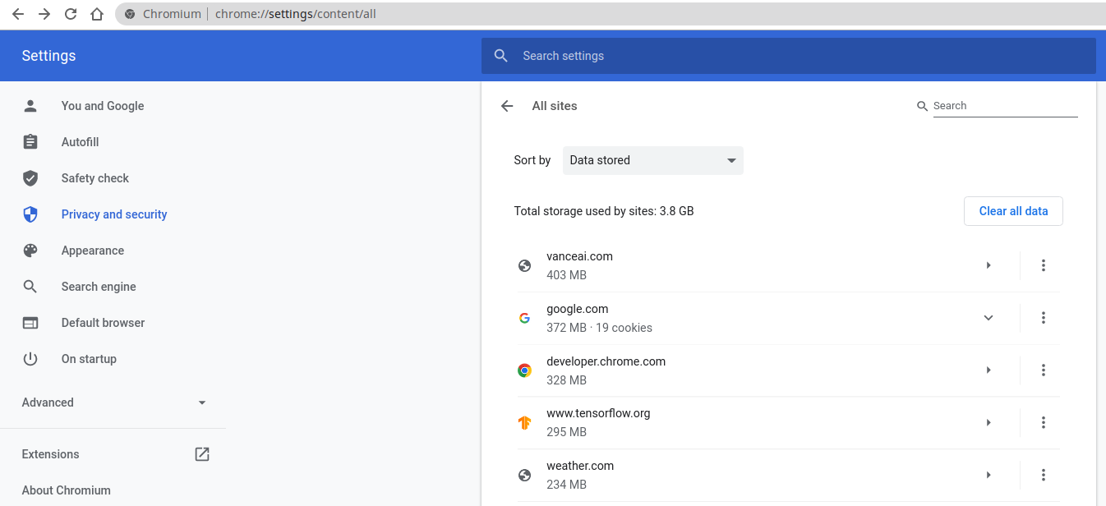Expand the Advanced settings section

pyautogui.click(x=114, y=402)
